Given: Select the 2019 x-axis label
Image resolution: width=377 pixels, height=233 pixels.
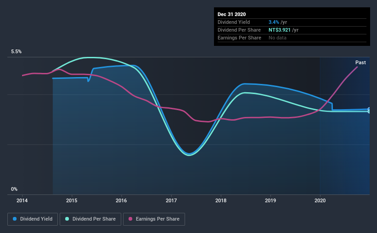Looking at the screenshot, I should tap(270, 200).
